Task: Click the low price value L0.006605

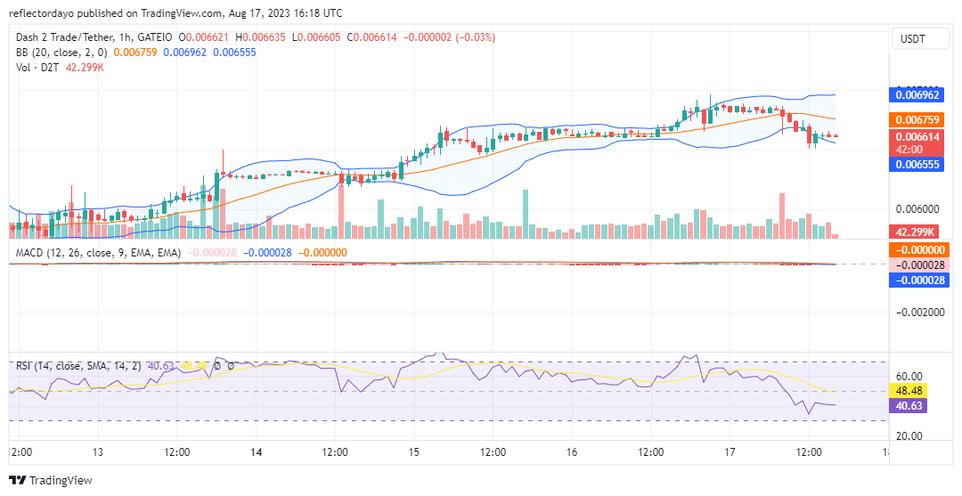Action: (316, 37)
